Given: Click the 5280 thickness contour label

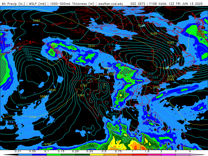Looking at the screenshot, I should click(x=154, y=34).
